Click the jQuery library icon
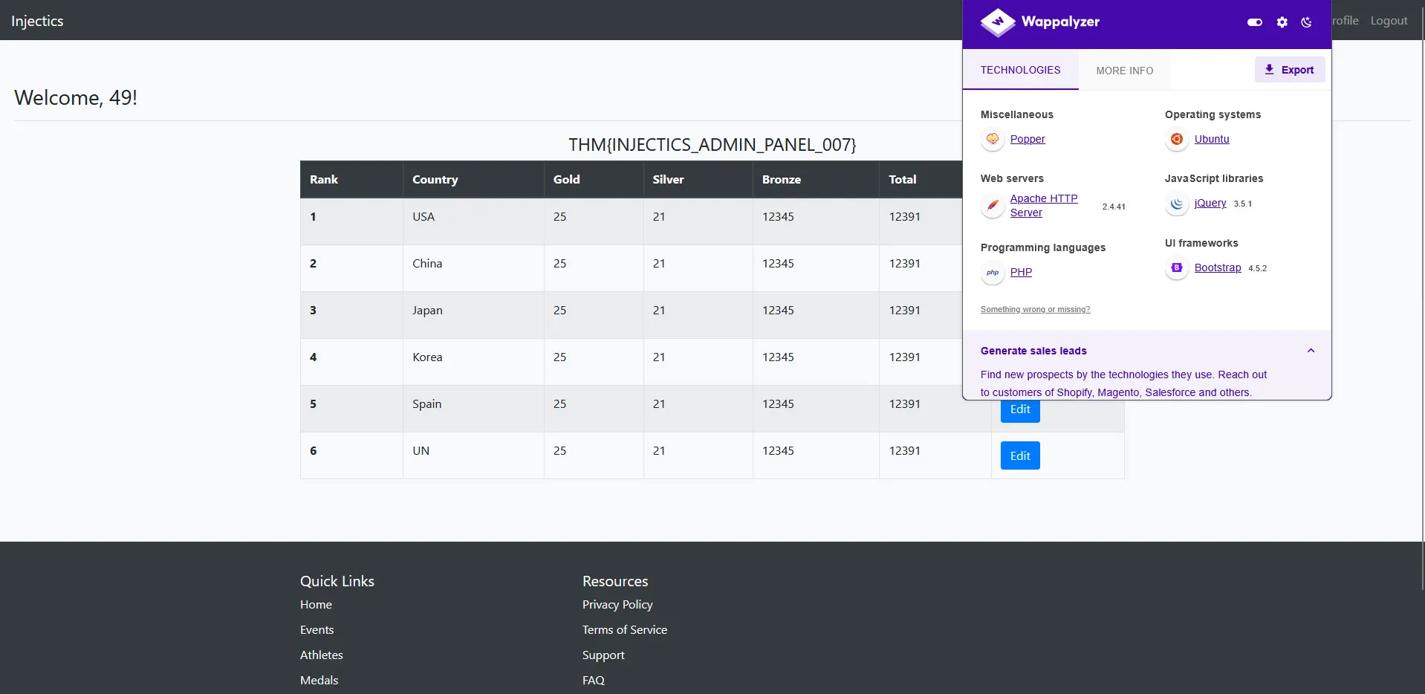Screen dimensions: 1425x694 (x=1176, y=204)
